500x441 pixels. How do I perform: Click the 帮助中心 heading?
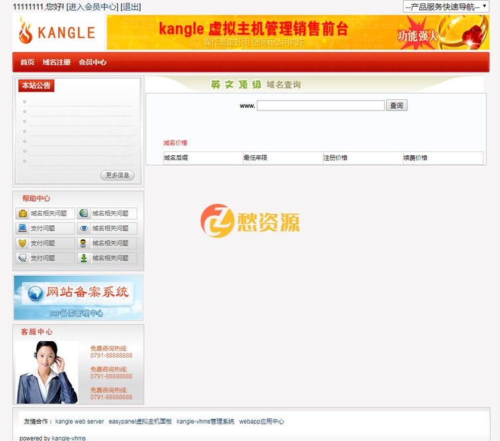[36, 199]
